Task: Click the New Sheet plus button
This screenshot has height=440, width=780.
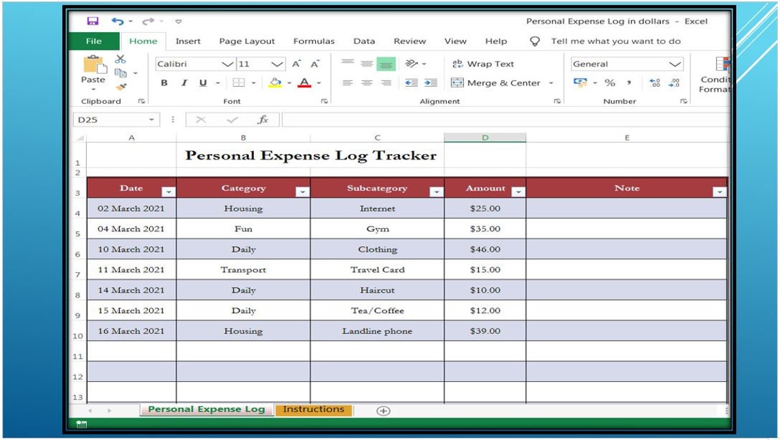Action: [x=384, y=411]
